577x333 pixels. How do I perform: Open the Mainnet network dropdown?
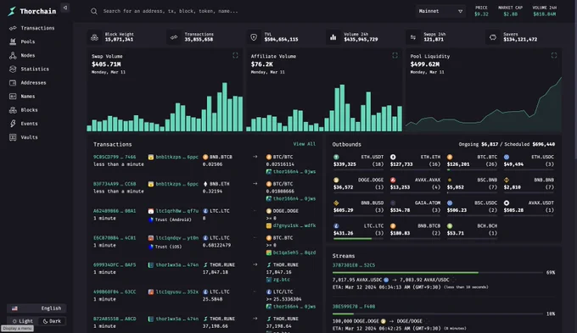[440, 11]
